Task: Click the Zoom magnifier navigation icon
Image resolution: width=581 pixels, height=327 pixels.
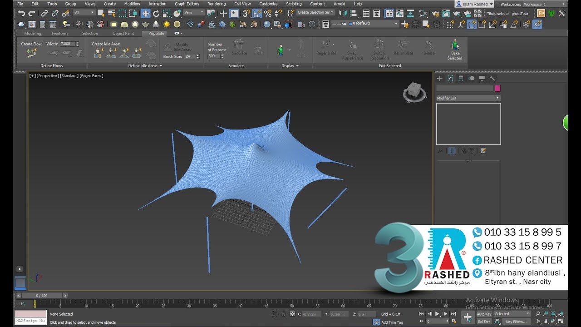Action: coord(538,314)
